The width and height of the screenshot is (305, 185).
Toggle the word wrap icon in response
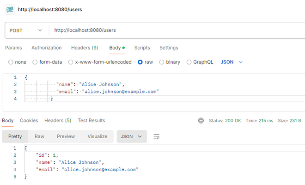click(x=157, y=136)
